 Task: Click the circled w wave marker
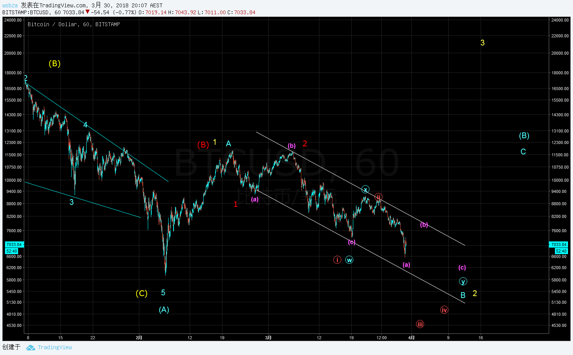click(349, 260)
